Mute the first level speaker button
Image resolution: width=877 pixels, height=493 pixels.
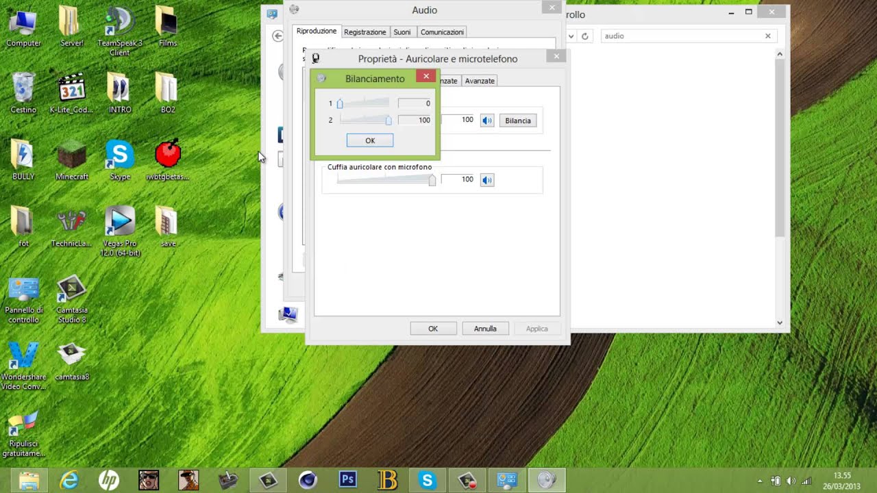pos(487,121)
